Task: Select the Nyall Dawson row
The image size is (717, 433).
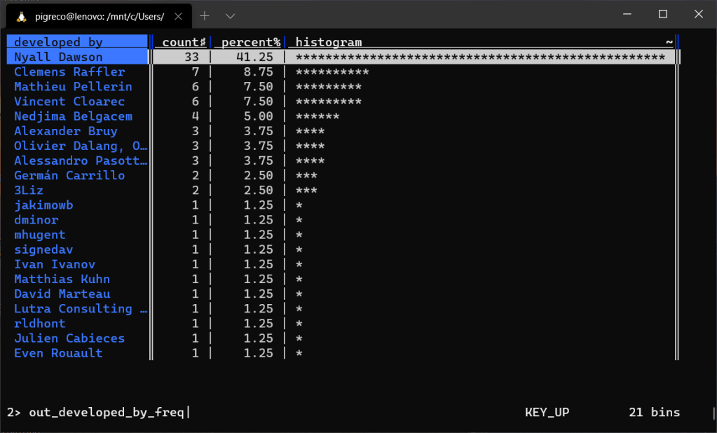Action: tap(58, 57)
